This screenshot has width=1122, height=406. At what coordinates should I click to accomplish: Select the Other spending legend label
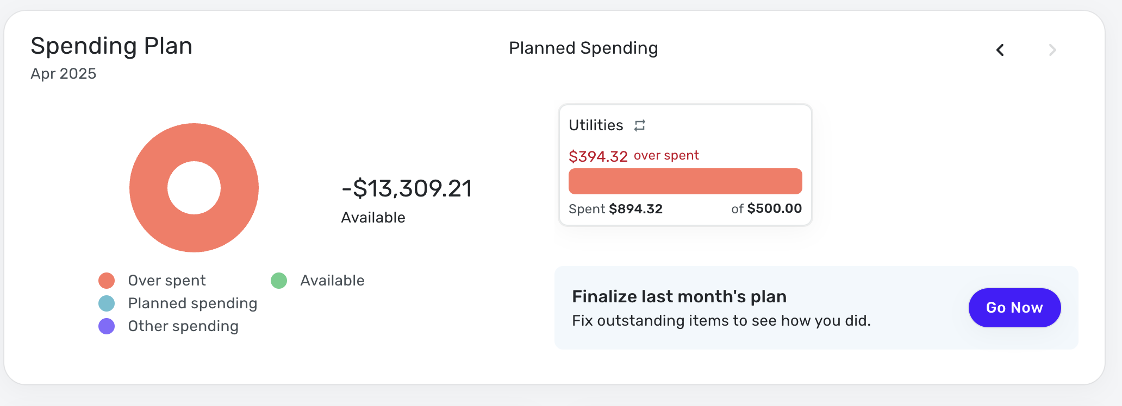(x=183, y=326)
